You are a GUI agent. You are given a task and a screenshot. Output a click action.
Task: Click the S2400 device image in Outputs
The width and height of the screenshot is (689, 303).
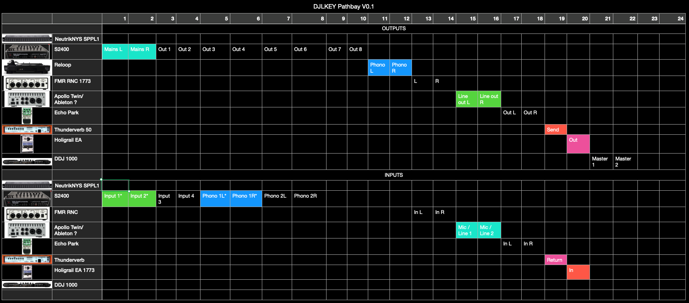pyautogui.click(x=27, y=52)
